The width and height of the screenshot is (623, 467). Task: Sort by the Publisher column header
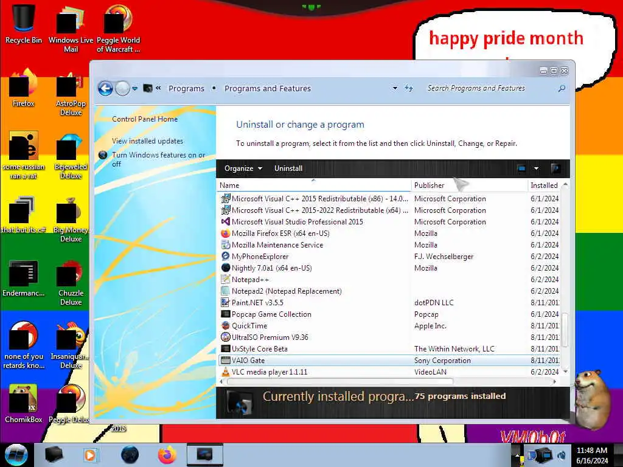click(x=469, y=185)
